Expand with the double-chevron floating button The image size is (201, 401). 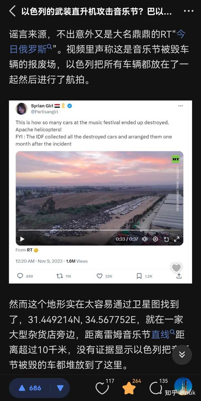click(x=182, y=355)
